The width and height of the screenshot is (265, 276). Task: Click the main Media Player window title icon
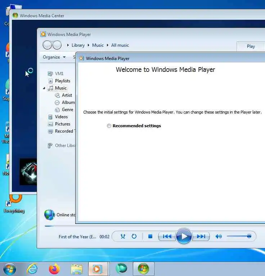[43, 34]
